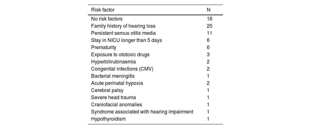Click the "Risk factor" column header
This screenshot has width=311, height=129.
[103, 10]
